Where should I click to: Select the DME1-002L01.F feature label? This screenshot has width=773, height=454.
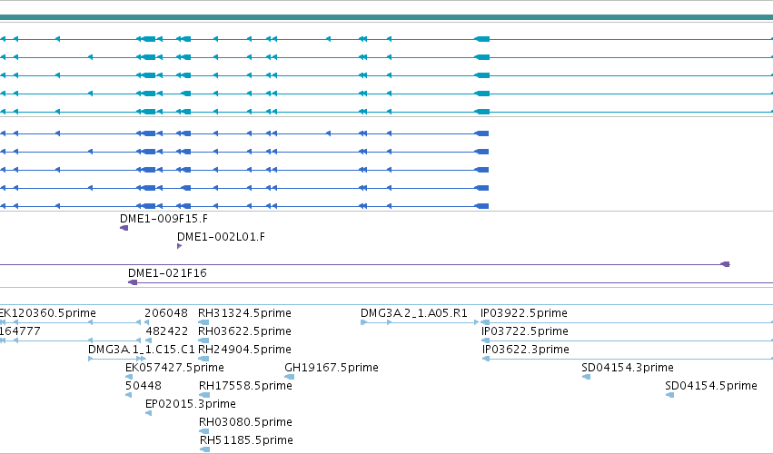coord(221,237)
